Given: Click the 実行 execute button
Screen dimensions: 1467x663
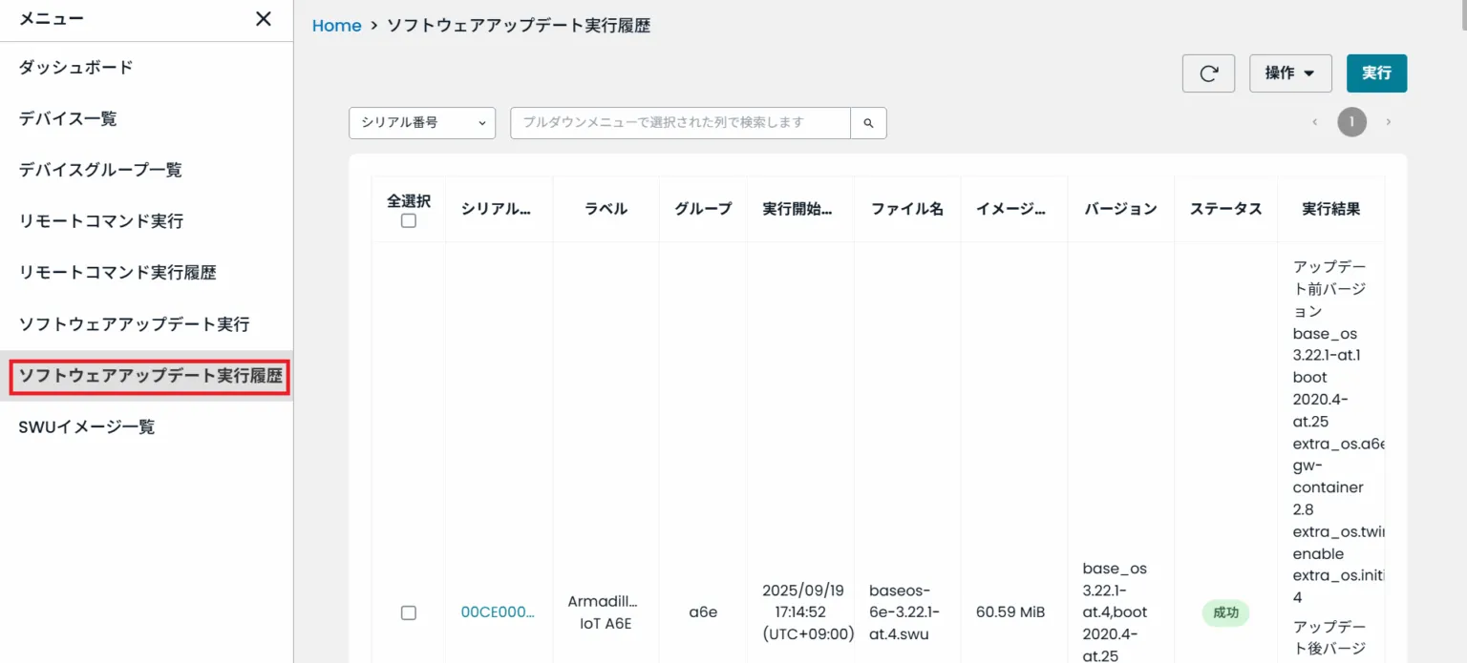Looking at the screenshot, I should click(x=1376, y=72).
